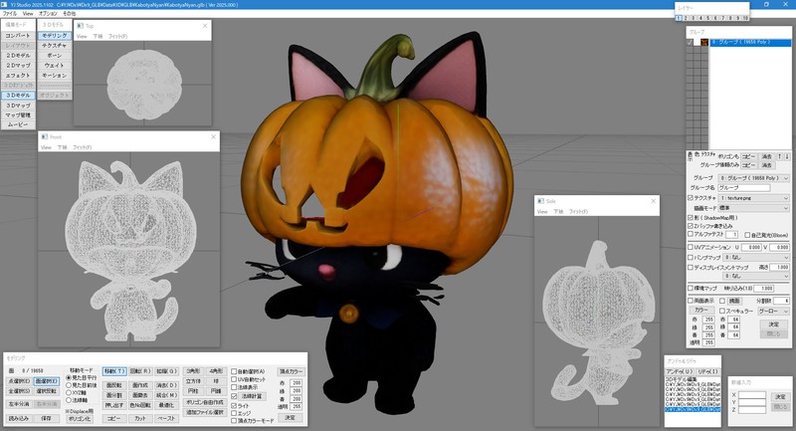
Task: Open the オプション menu
Action: pyautogui.click(x=48, y=14)
